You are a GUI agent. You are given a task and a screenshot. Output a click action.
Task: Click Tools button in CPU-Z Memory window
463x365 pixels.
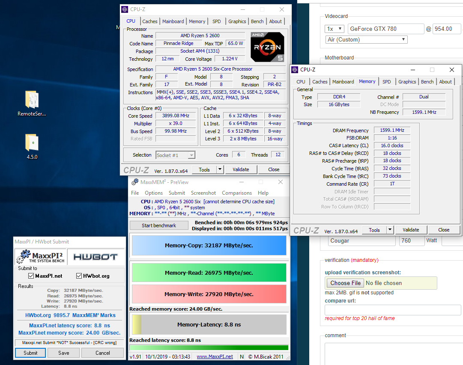pyautogui.click(x=374, y=230)
